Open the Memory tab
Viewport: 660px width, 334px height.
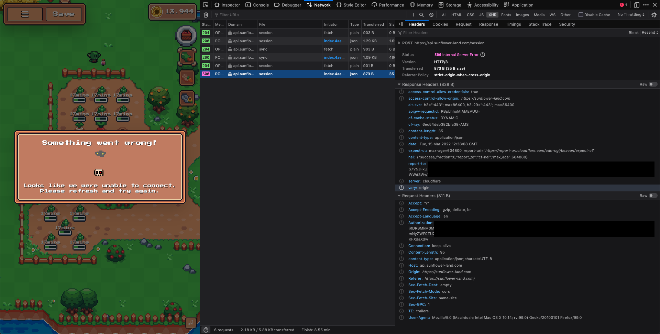pyautogui.click(x=421, y=5)
